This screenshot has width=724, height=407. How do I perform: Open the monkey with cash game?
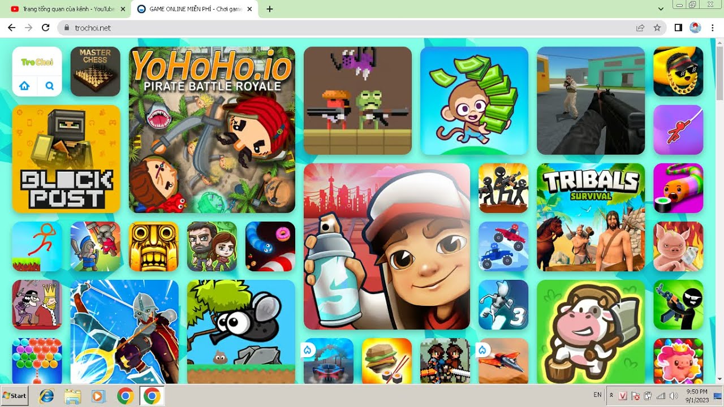pyautogui.click(x=474, y=101)
